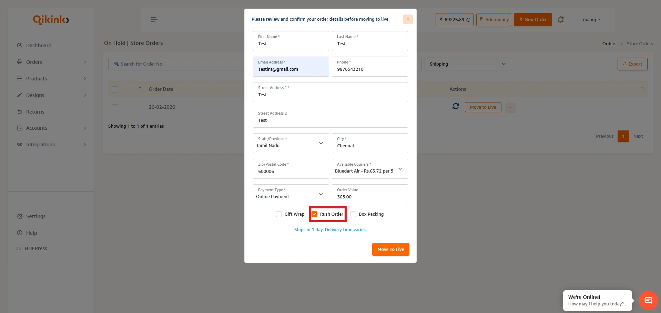The image size is (661, 313).
Task: Click the Order Date sort arrow icon
Action: point(140,89)
